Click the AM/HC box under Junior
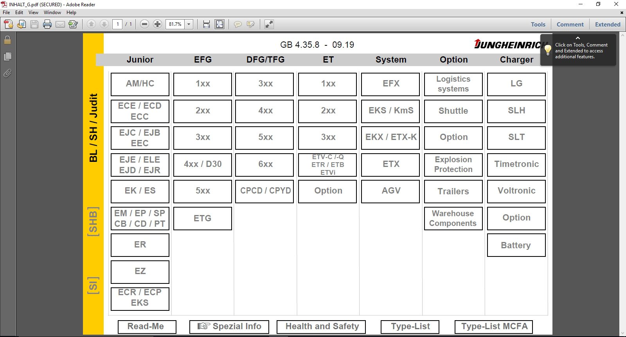This screenshot has width=626, height=337. tap(140, 84)
